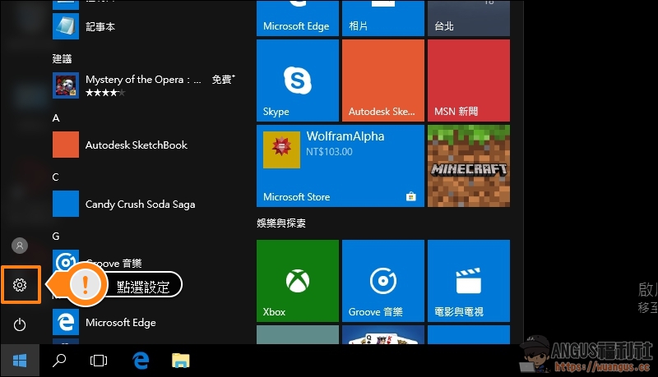Open File Explorer from the taskbar
658x377 pixels.
180,360
